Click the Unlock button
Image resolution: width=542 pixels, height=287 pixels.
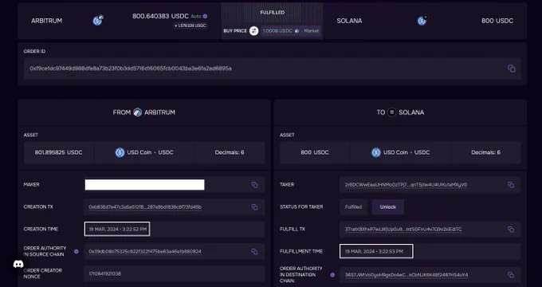[388, 207]
